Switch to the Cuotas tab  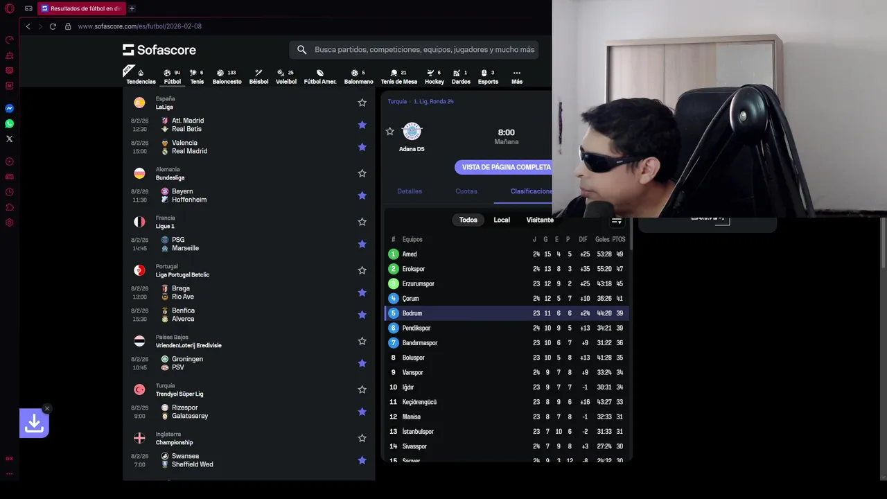coord(466,191)
